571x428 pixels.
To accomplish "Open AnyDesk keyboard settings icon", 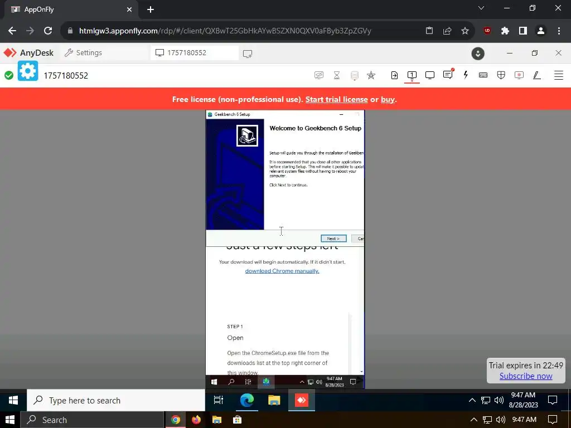I will click(483, 75).
